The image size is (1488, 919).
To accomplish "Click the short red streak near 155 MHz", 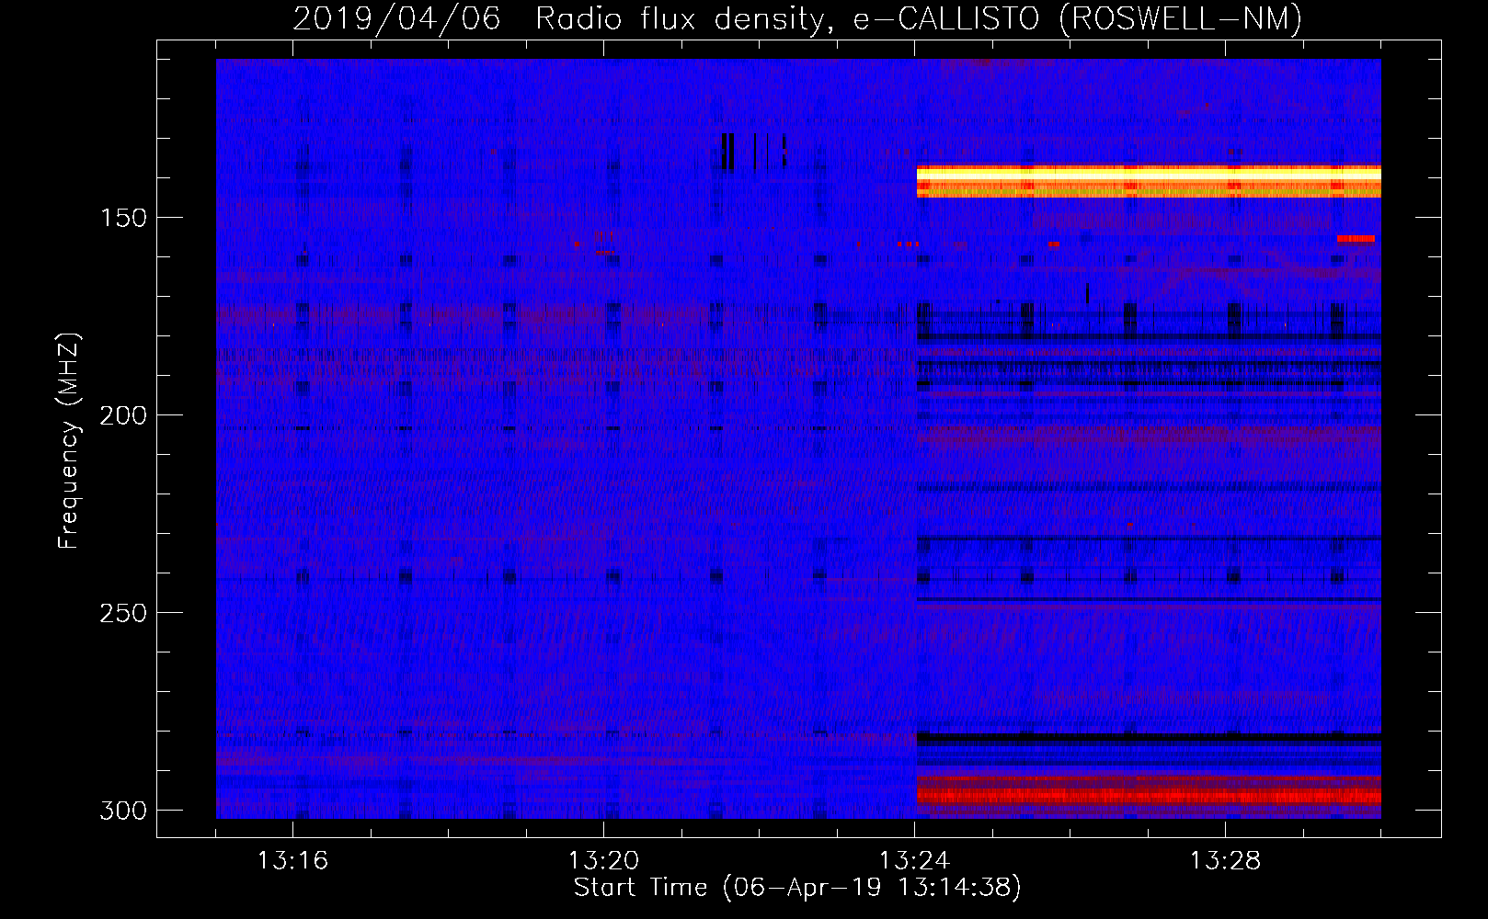I will 1356,239.
